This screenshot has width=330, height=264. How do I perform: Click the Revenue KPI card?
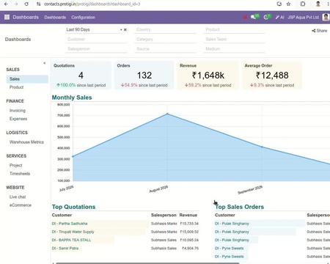(208, 76)
